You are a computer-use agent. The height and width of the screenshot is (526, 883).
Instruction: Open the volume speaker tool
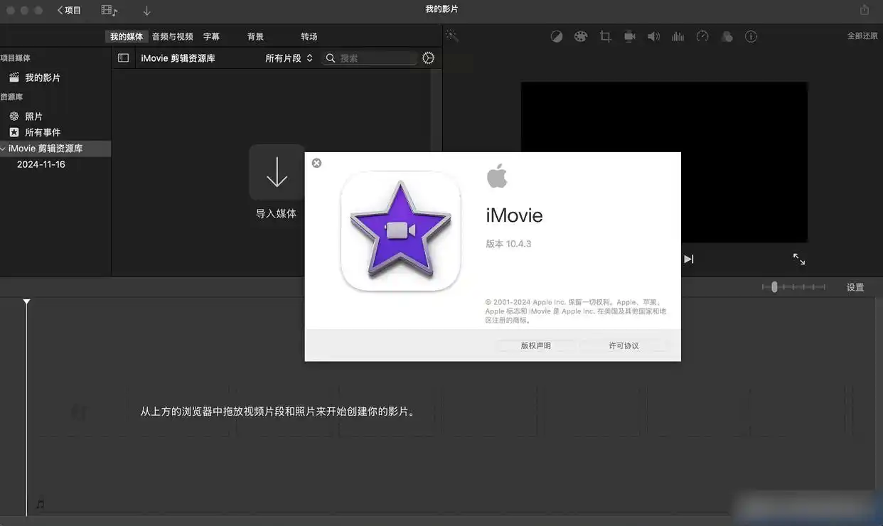click(653, 36)
